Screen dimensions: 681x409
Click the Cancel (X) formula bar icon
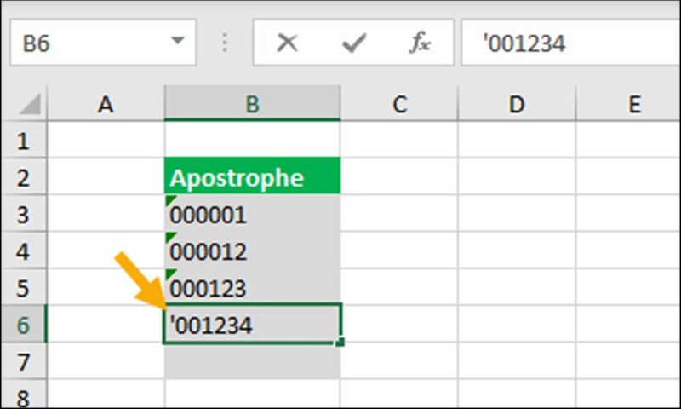[x=288, y=43]
